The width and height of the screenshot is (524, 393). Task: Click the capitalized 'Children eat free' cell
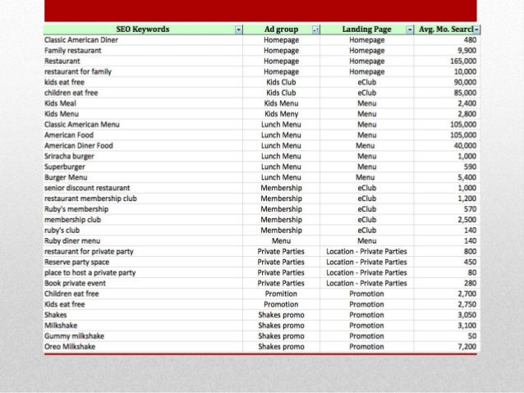click(143, 294)
